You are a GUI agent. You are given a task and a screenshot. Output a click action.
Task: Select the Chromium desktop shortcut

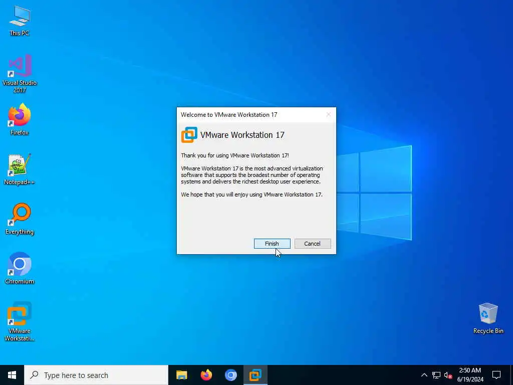(x=20, y=269)
